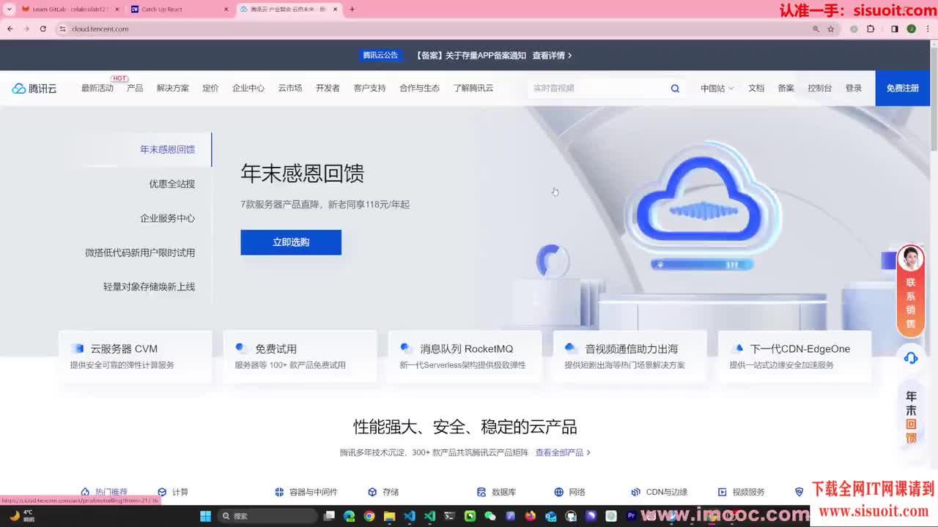Screen dimensions: 938x527
Task: Click the 视频服务 play icon
Action: point(722,492)
